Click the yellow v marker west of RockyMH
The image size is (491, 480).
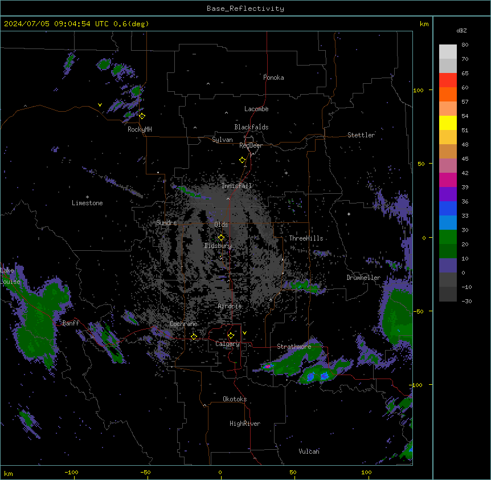100,105
